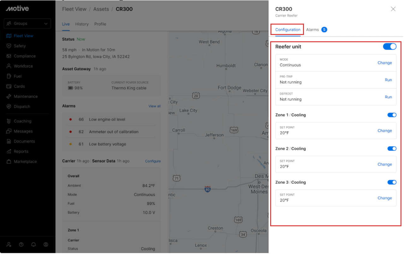Change the reefer Mode from Continuous
404x254 pixels.
click(384, 63)
